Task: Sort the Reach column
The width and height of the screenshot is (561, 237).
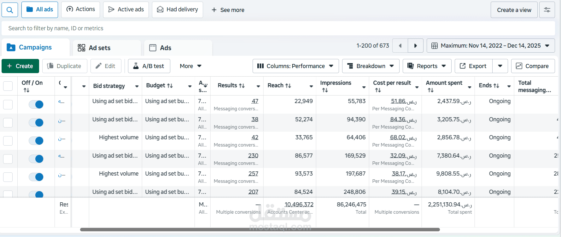Action: pyautogui.click(x=288, y=86)
